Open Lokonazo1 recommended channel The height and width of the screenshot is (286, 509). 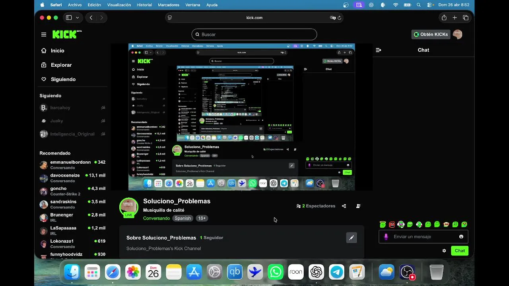point(73,243)
